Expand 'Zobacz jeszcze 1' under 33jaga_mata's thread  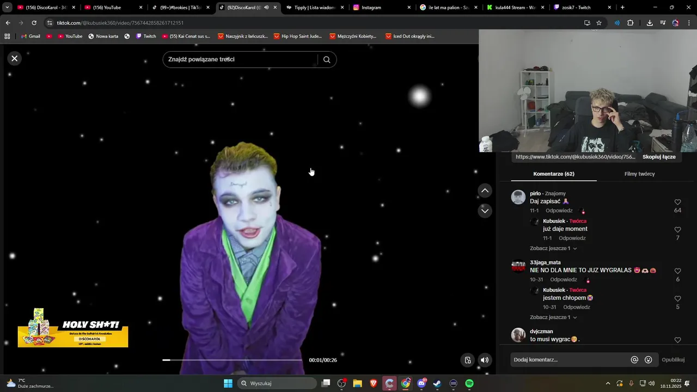pyautogui.click(x=553, y=317)
